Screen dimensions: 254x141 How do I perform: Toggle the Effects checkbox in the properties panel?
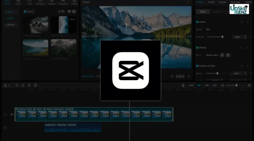click(197, 47)
